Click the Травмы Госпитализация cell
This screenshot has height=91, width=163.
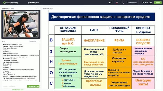coord(68,62)
